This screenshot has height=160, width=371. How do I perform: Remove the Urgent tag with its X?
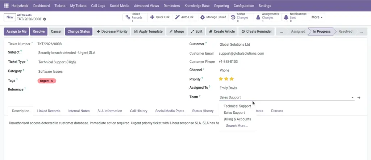[x=52, y=81]
